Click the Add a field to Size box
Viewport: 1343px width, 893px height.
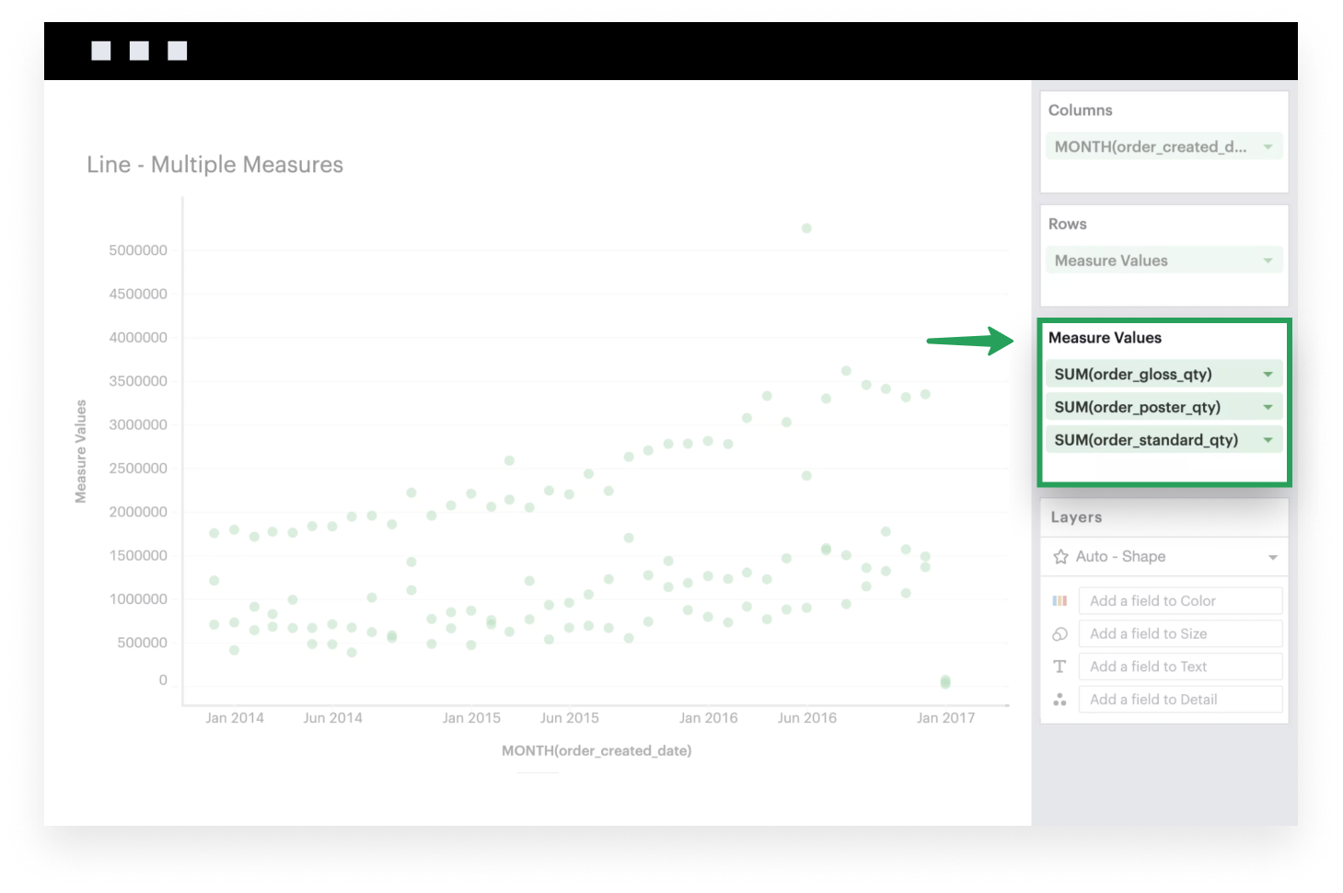1179,633
